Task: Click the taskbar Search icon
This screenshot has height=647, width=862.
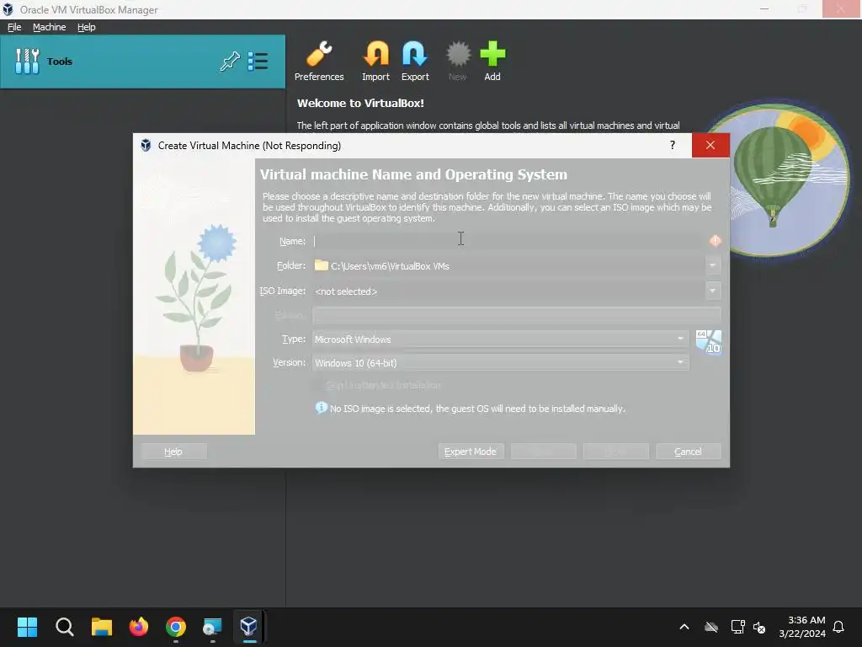Action: pyautogui.click(x=64, y=627)
